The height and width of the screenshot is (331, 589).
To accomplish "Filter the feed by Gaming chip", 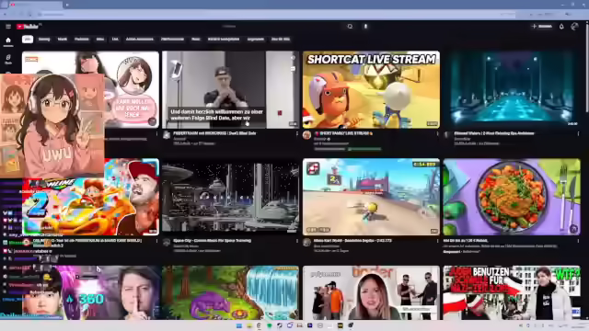I will 44,39.
